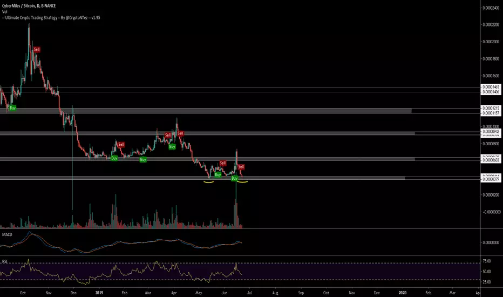Click the Buy marker below the April candles
Viewport: 503px width, 297px height.
tap(172, 146)
